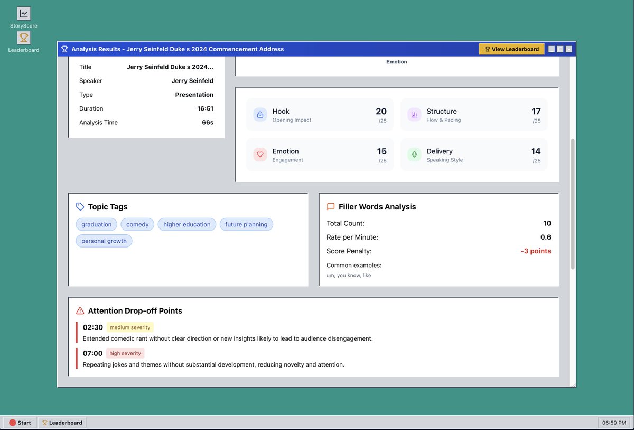Click the Emotion score of 15
The height and width of the screenshot is (430, 634).
tap(381, 152)
